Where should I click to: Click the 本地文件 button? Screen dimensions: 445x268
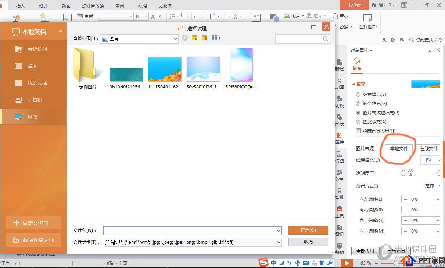[399, 149]
